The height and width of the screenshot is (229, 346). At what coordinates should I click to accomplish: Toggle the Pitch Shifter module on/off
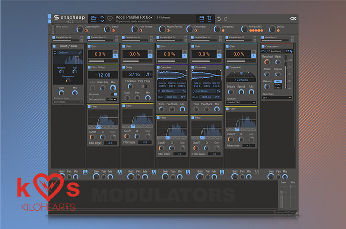pyautogui.click(x=89, y=67)
